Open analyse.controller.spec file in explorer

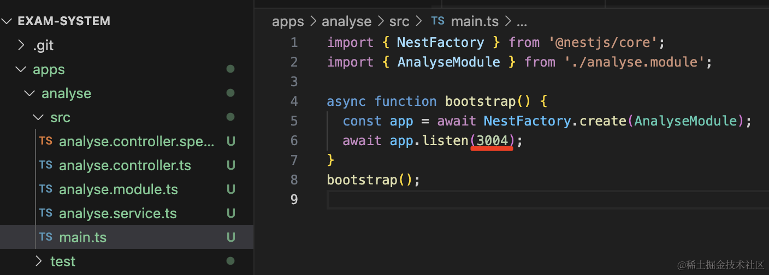click(137, 141)
